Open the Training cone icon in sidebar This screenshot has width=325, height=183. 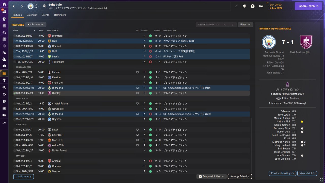[4, 59]
